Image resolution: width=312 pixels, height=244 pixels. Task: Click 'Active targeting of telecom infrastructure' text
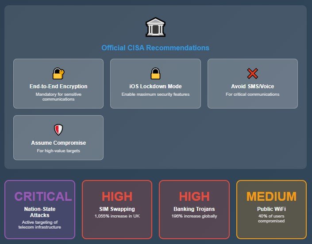pyautogui.click(x=40, y=225)
